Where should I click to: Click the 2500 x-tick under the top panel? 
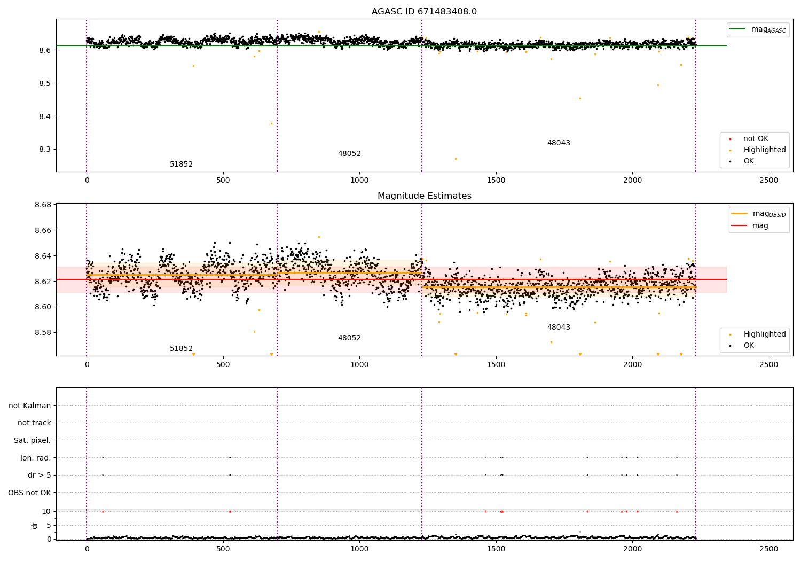[769, 181]
